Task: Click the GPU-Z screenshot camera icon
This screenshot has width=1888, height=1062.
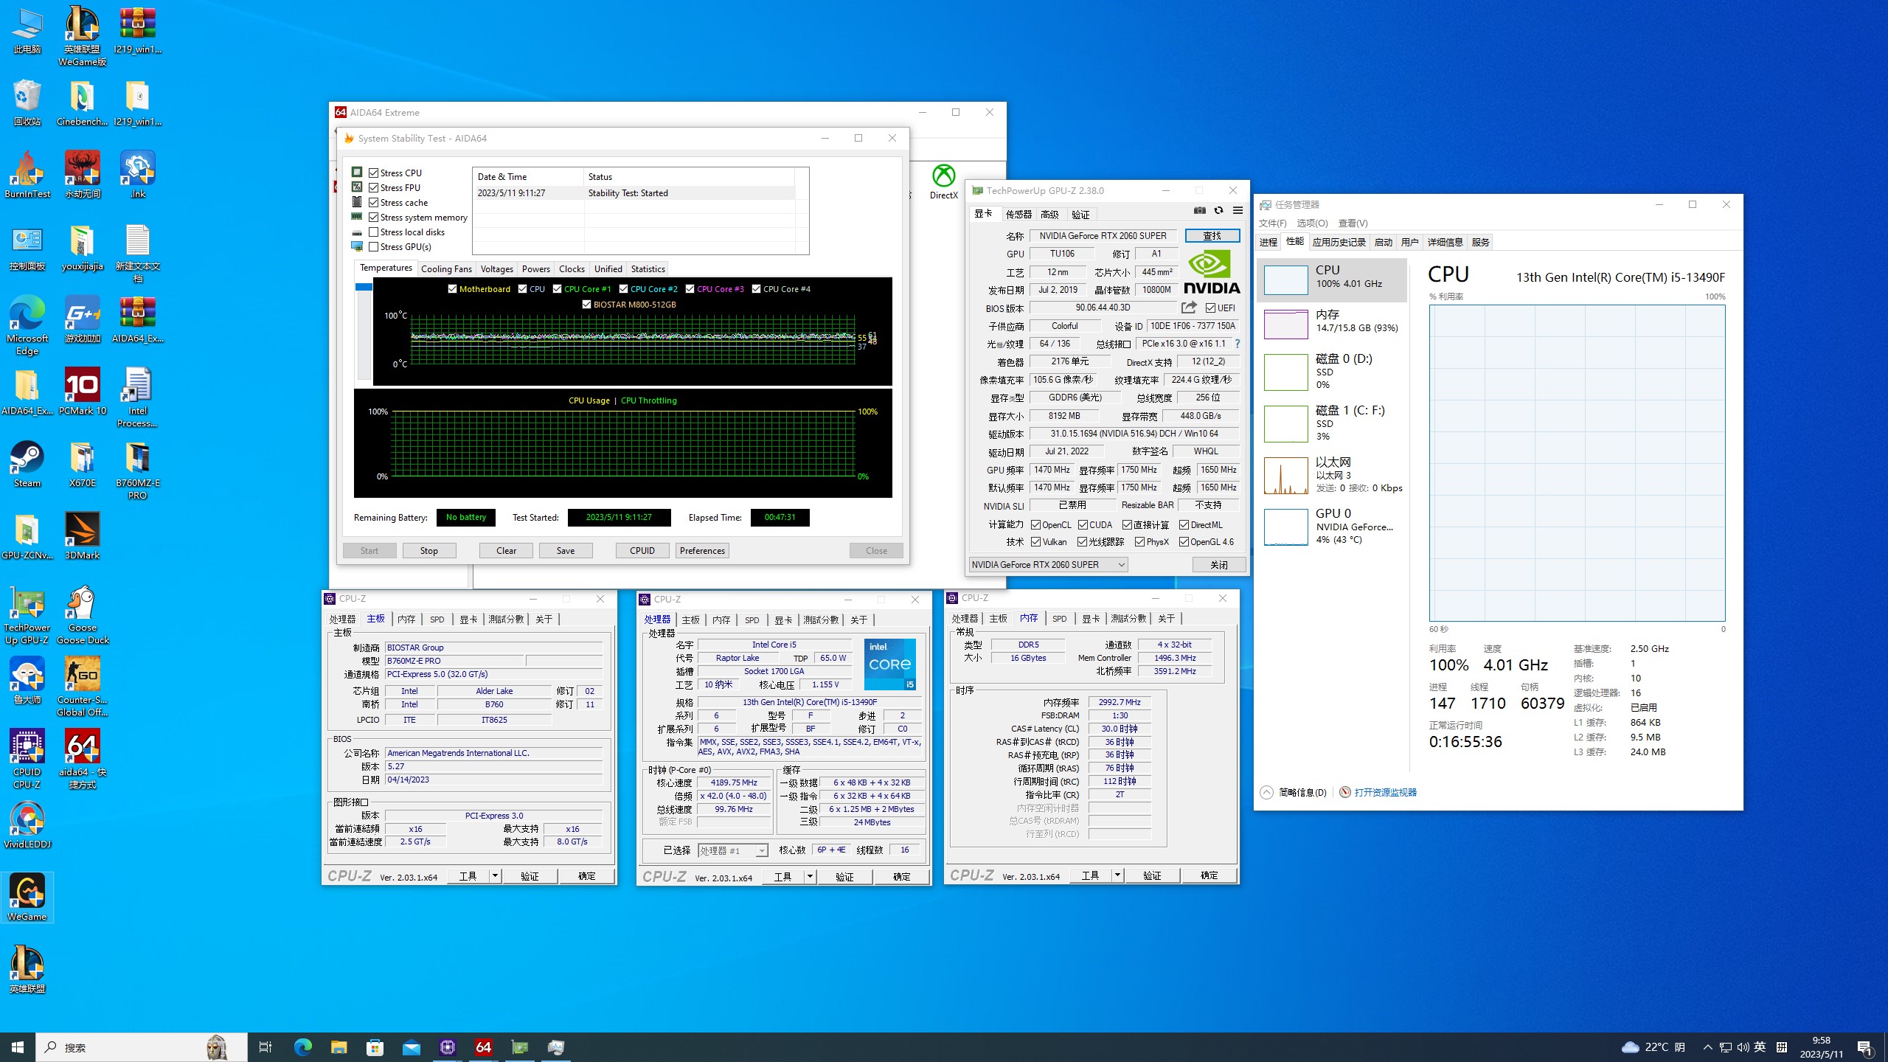Action: [1200, 211]
